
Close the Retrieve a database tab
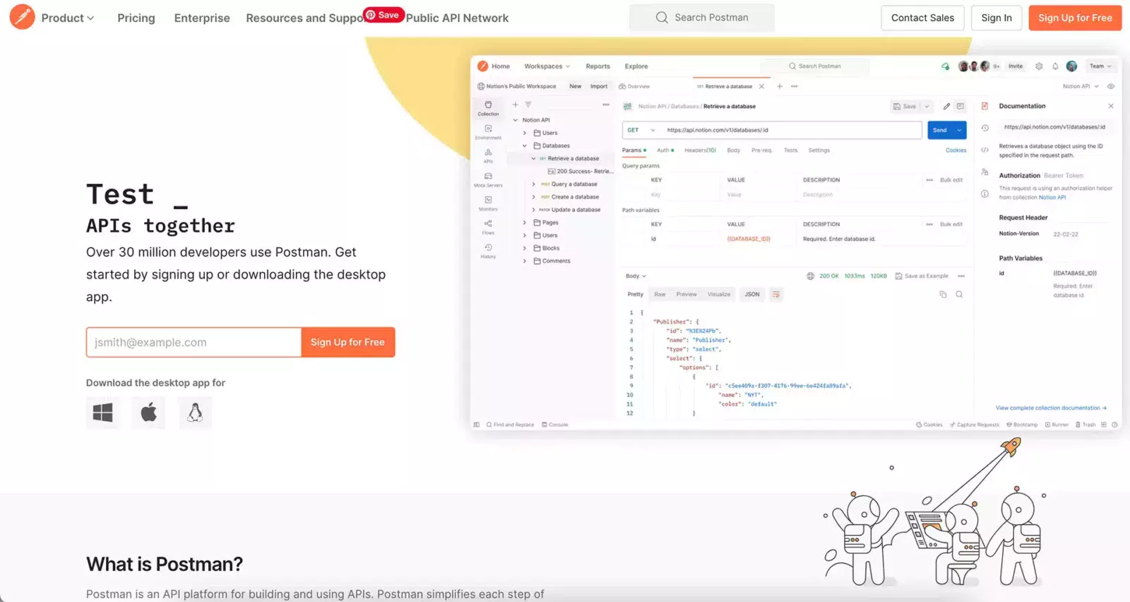click(761, 86)
